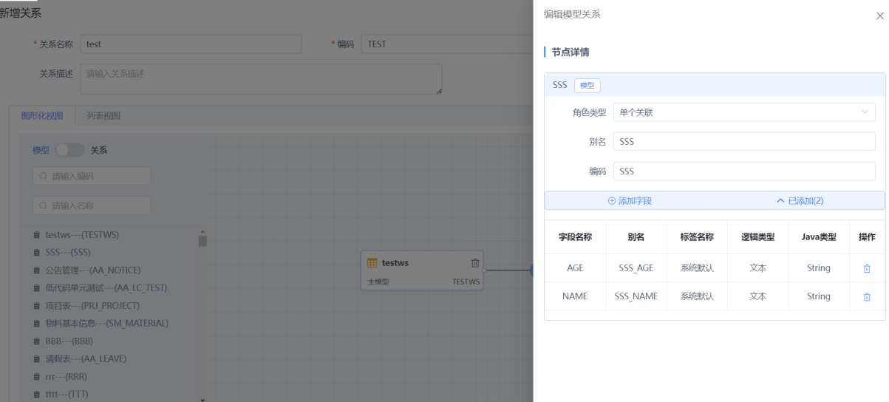Click the icon beside 项目表 entry
This screenshot has width=889, height=402.
point(36,306)
